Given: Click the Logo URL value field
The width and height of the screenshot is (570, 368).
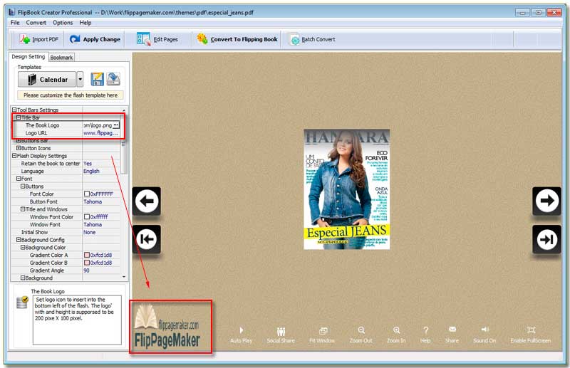Looking at the screenshot, I should (x=101, y=132).
